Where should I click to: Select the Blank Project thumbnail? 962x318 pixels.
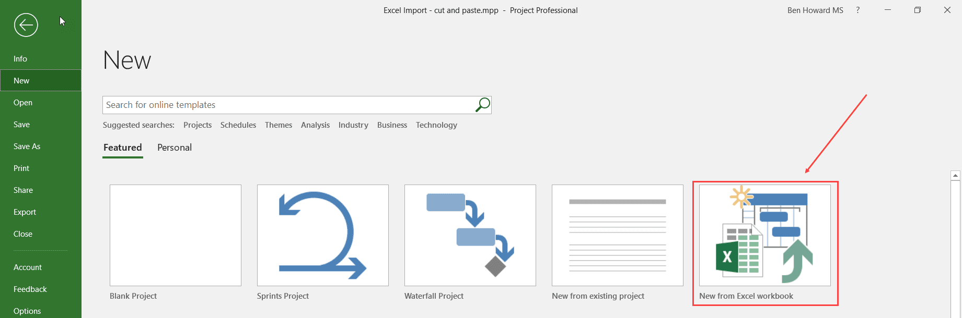point(176,235)
